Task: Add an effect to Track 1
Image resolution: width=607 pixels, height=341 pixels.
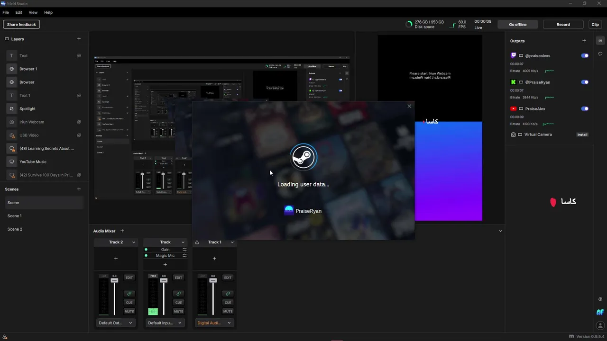Action: pos(214,259)
